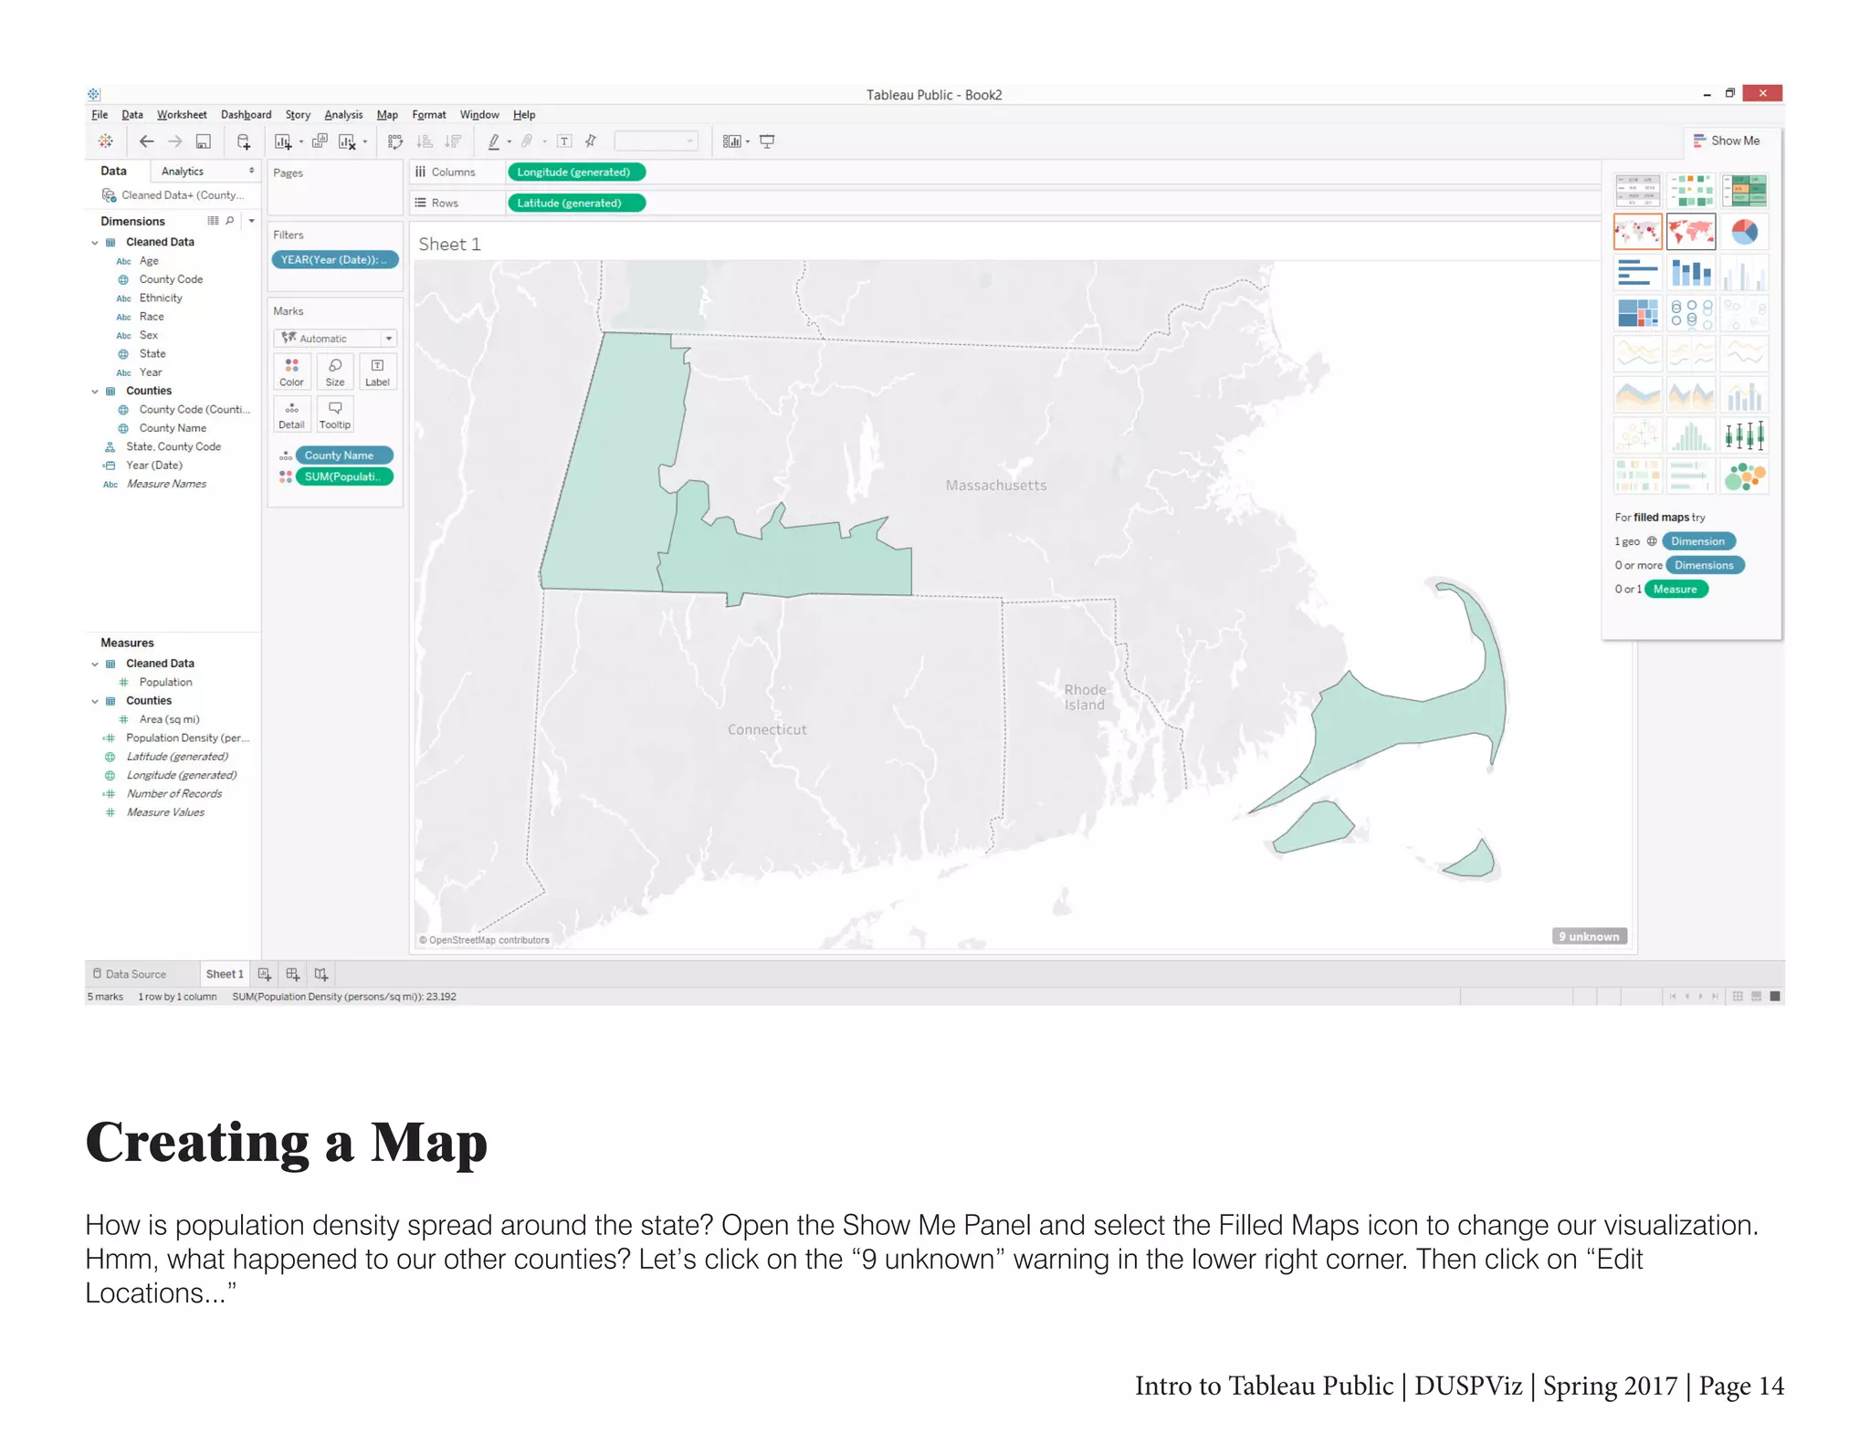1870x1444 pixels.
Task: Click the YEAR(Year (Date)) filter pill
Action: 335,260
